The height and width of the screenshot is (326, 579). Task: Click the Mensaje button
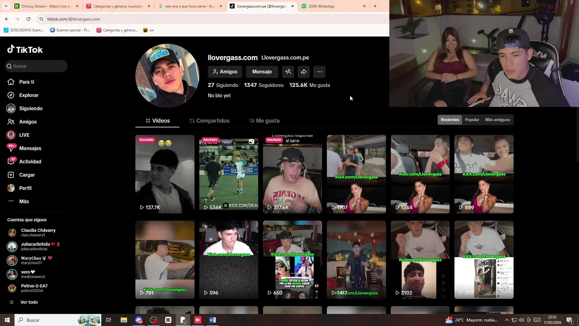click(262, 72)
